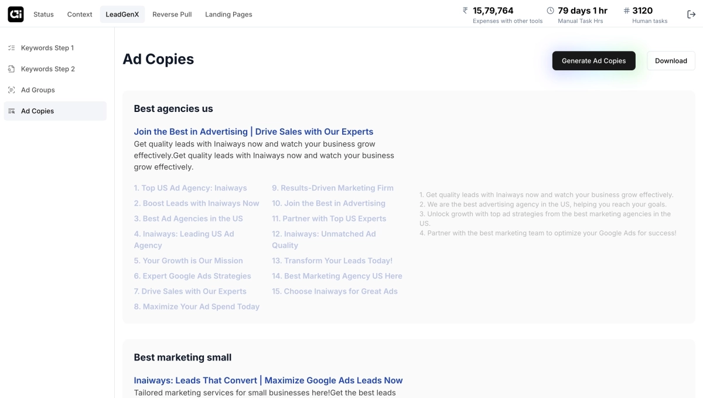Viewport: 703px width, 398px height.
Task: Click the clock icon for Manual Task Hrs
Action: (x=550, y=10)
